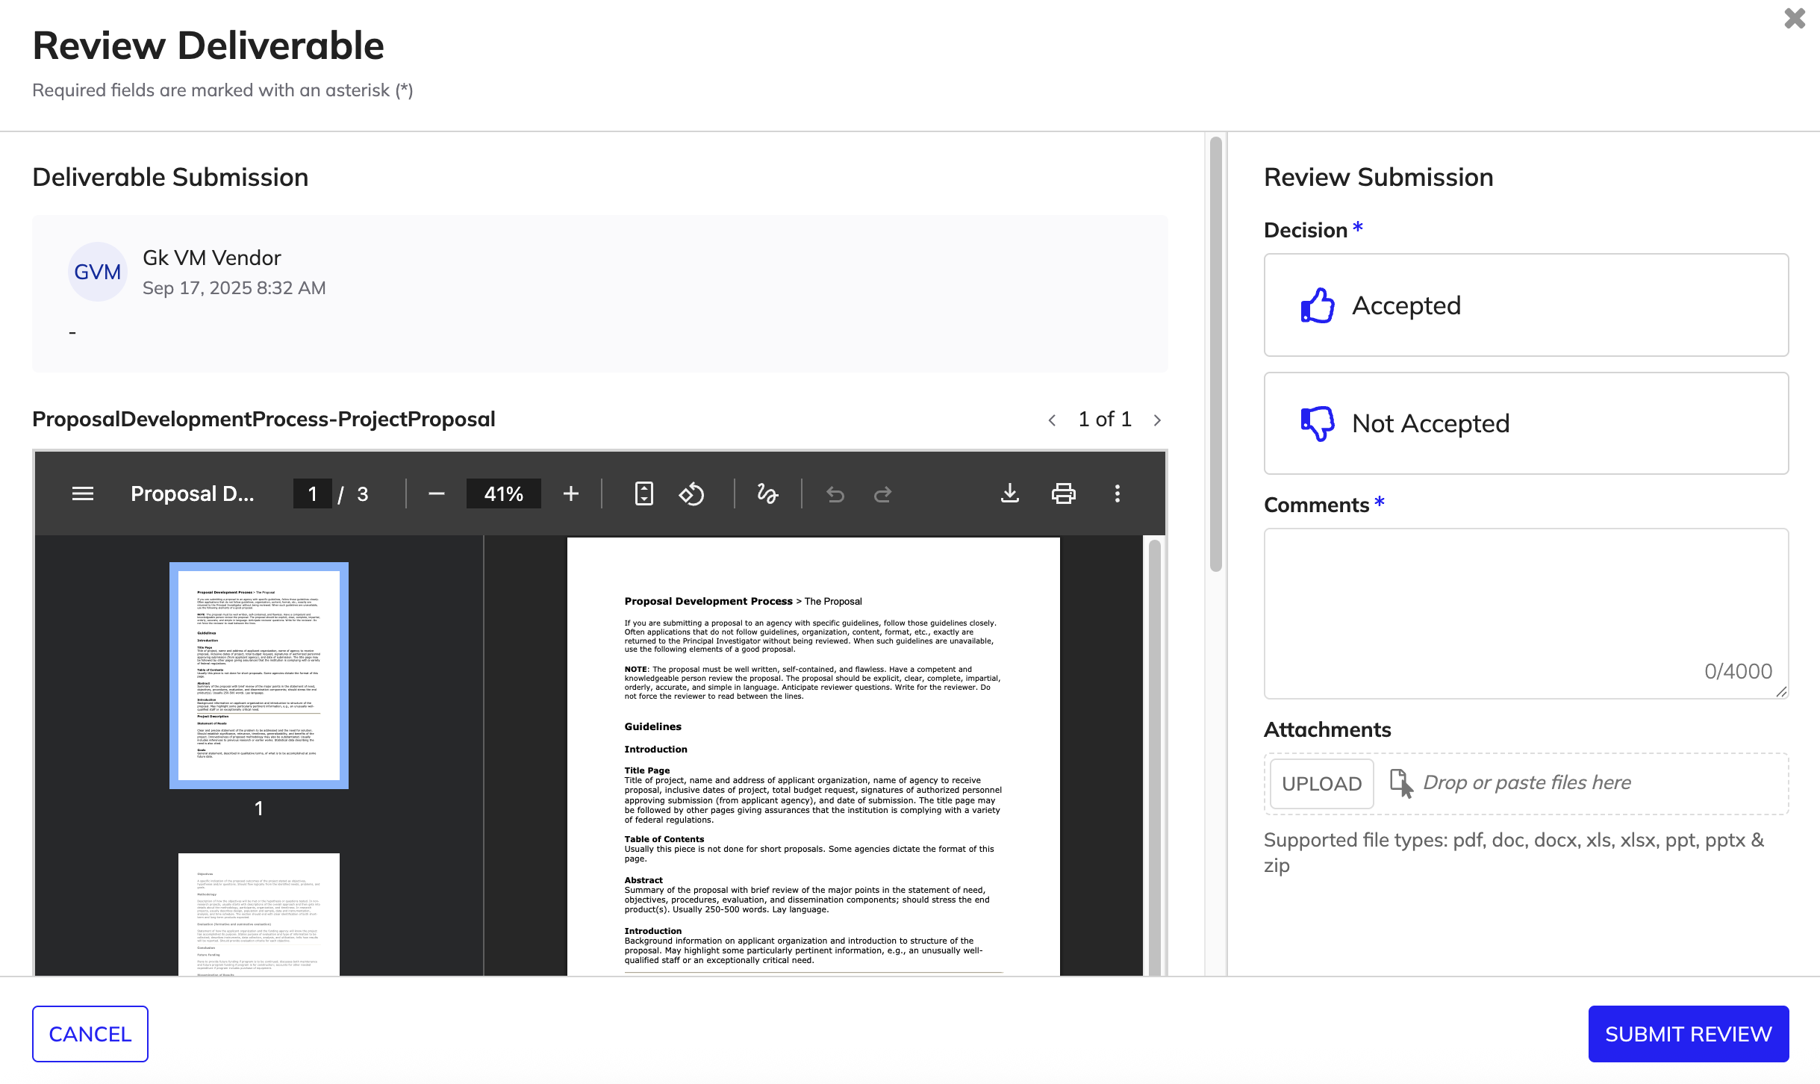Click the Sep 17, 2025 8:32 AM timestamp
The width and height of the screenshot is (1820, 1084).
click(x=234, y=288)
